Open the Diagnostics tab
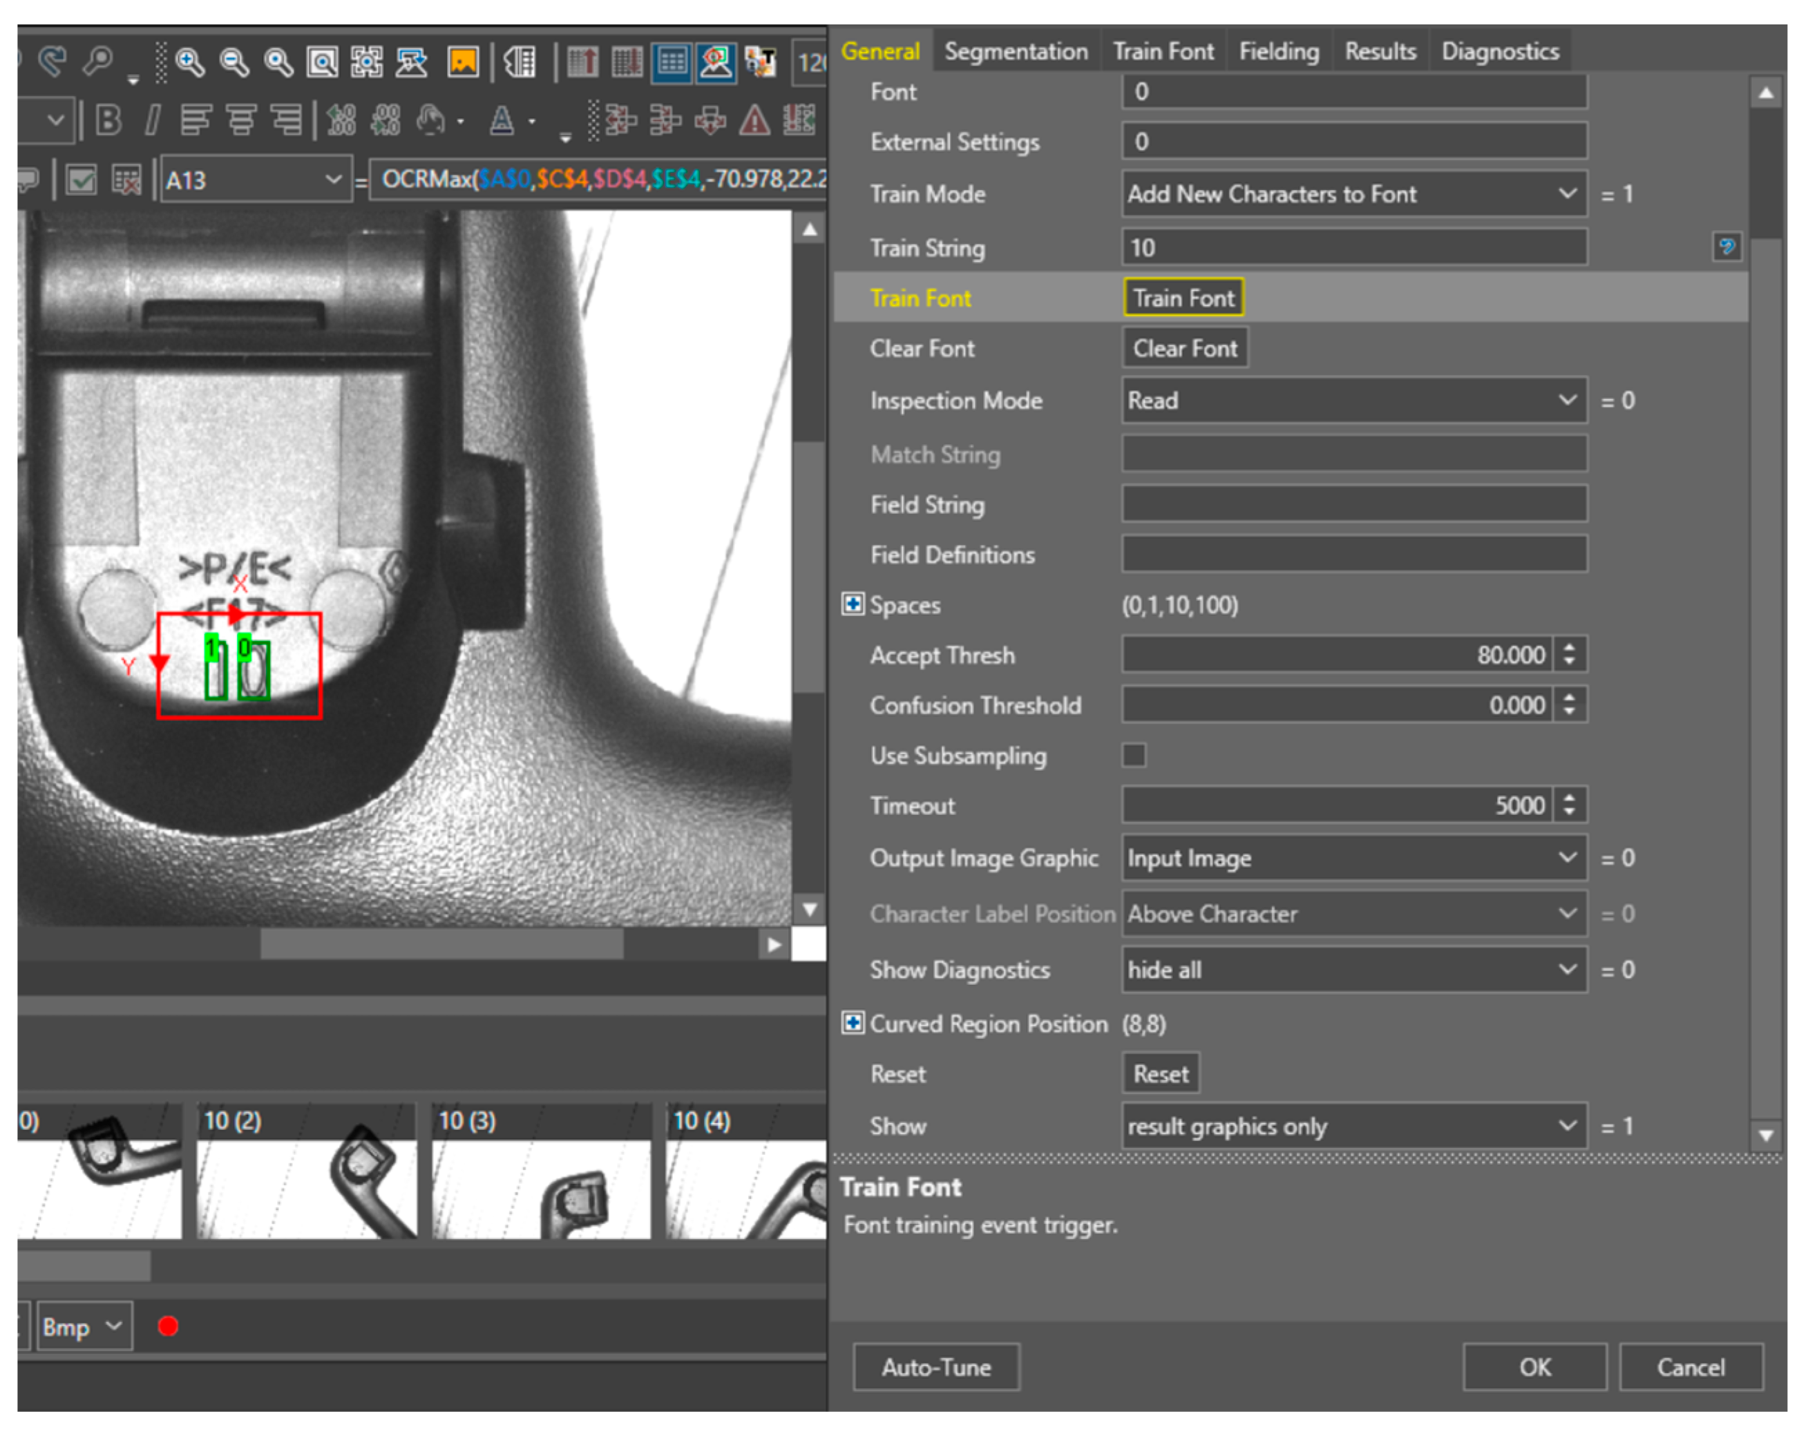 coord(1499,51)
